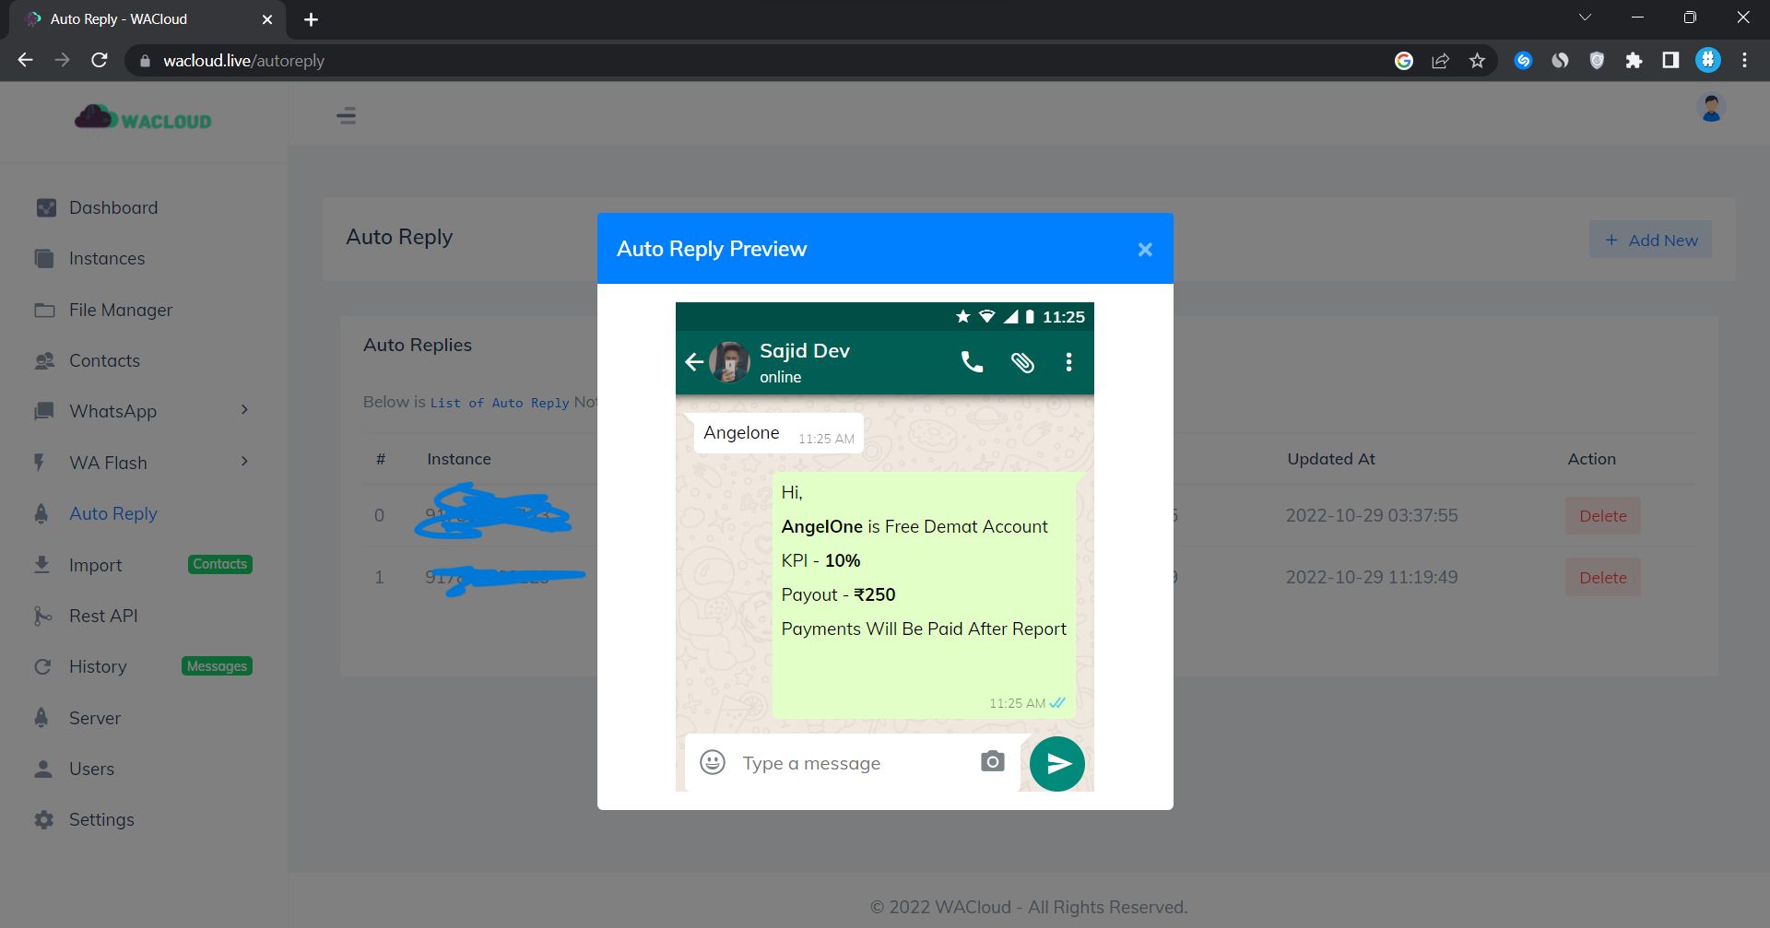This screenshot has height=928, width=1770.
Task: Open the browser extensions puzzle icon
Action: 1634,61
